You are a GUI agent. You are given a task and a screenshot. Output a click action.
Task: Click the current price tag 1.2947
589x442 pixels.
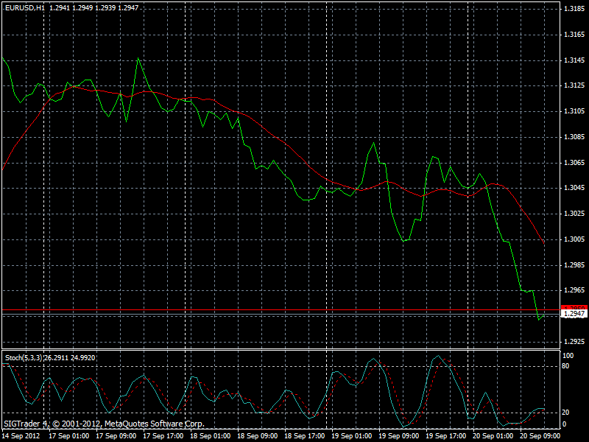tap(574, 314)
